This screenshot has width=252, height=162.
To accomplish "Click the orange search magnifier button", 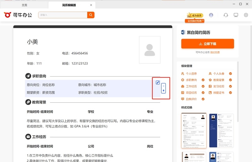I will coord(91,15).
